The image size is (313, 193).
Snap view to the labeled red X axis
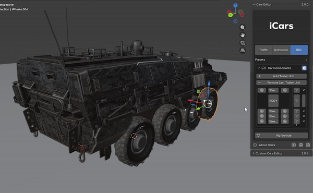229,12
